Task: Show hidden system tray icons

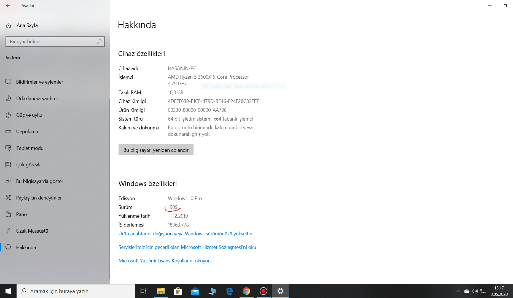Action: coord(458,291)
